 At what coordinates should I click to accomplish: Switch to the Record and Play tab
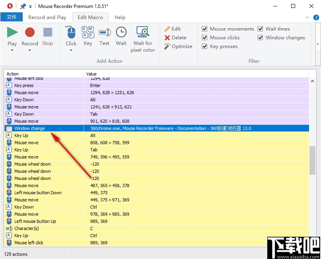[x=47, y=17]
